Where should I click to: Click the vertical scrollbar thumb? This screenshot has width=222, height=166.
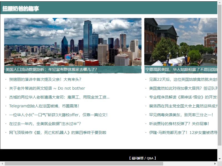[x=220, y=75]
